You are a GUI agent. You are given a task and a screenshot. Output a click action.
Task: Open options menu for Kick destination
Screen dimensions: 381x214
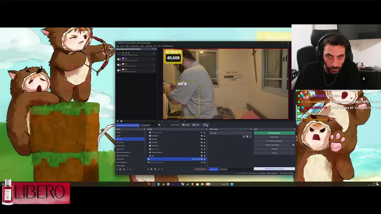154,54
